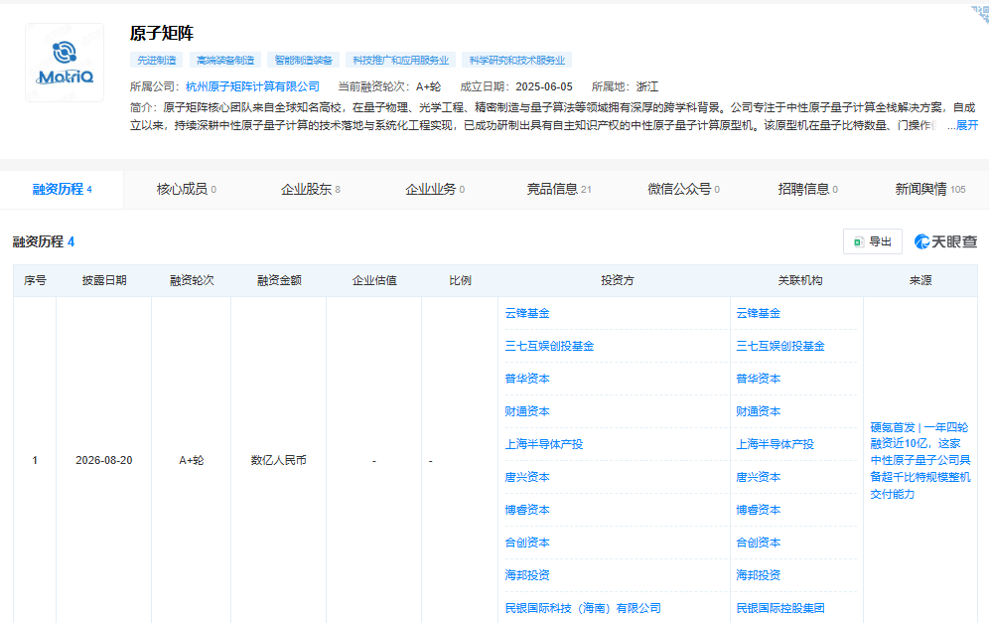989x623 pixels.
Task: Select the 智能制造装备 tag
Action: (304, 60)
